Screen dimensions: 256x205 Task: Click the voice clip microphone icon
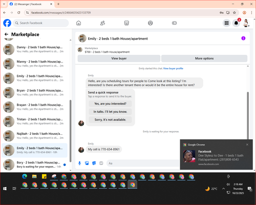pyautogui.click(x=79, y=163)
